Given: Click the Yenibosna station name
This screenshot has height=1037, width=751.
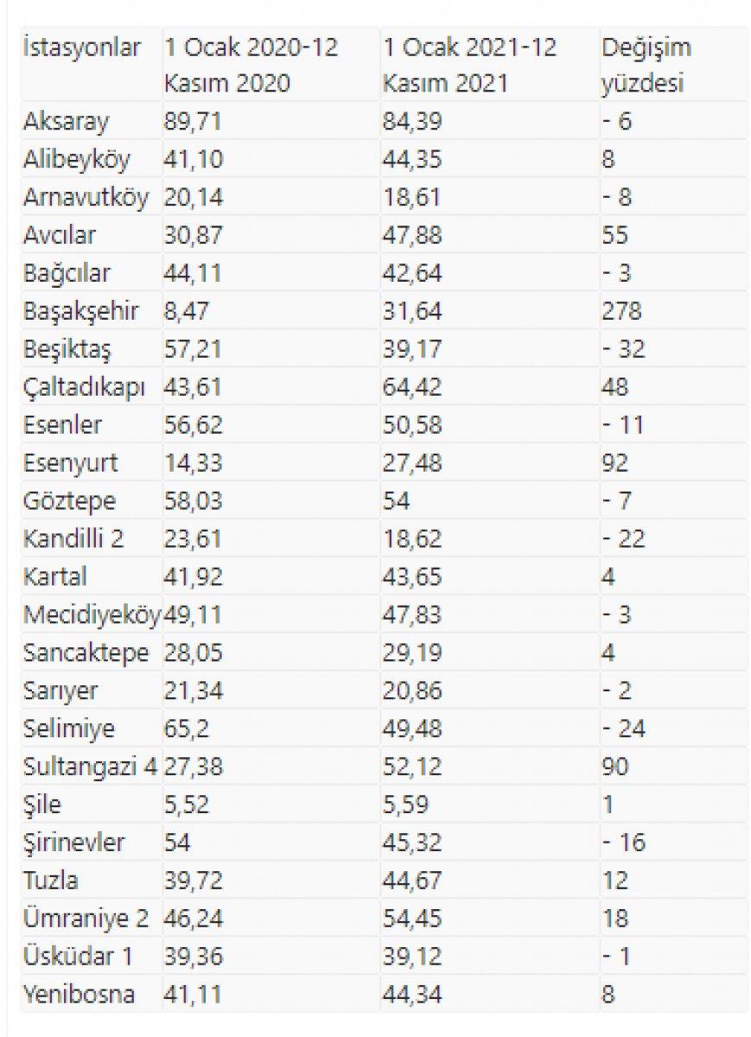Looking at the screenshot, I should coord(79,996).
